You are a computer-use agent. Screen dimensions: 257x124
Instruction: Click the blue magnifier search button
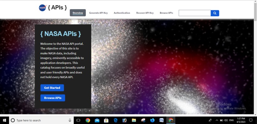[215, 13]
